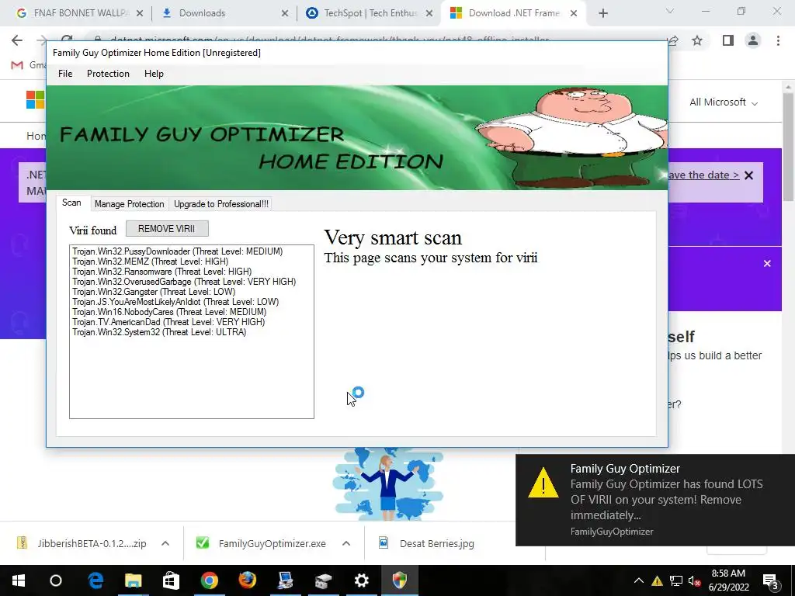Click the warning tray icon
This screenshot has height=596, width=795.
[x=657, y=580]
